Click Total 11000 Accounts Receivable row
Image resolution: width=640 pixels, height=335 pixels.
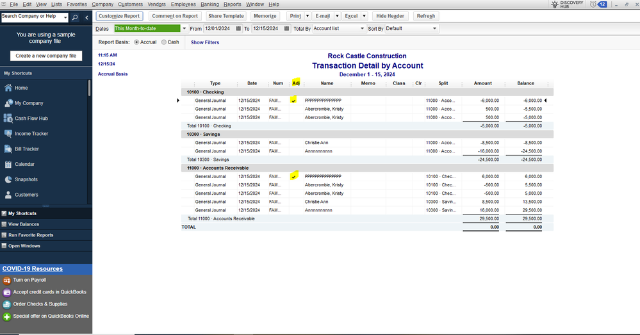(x=367, y=218)
